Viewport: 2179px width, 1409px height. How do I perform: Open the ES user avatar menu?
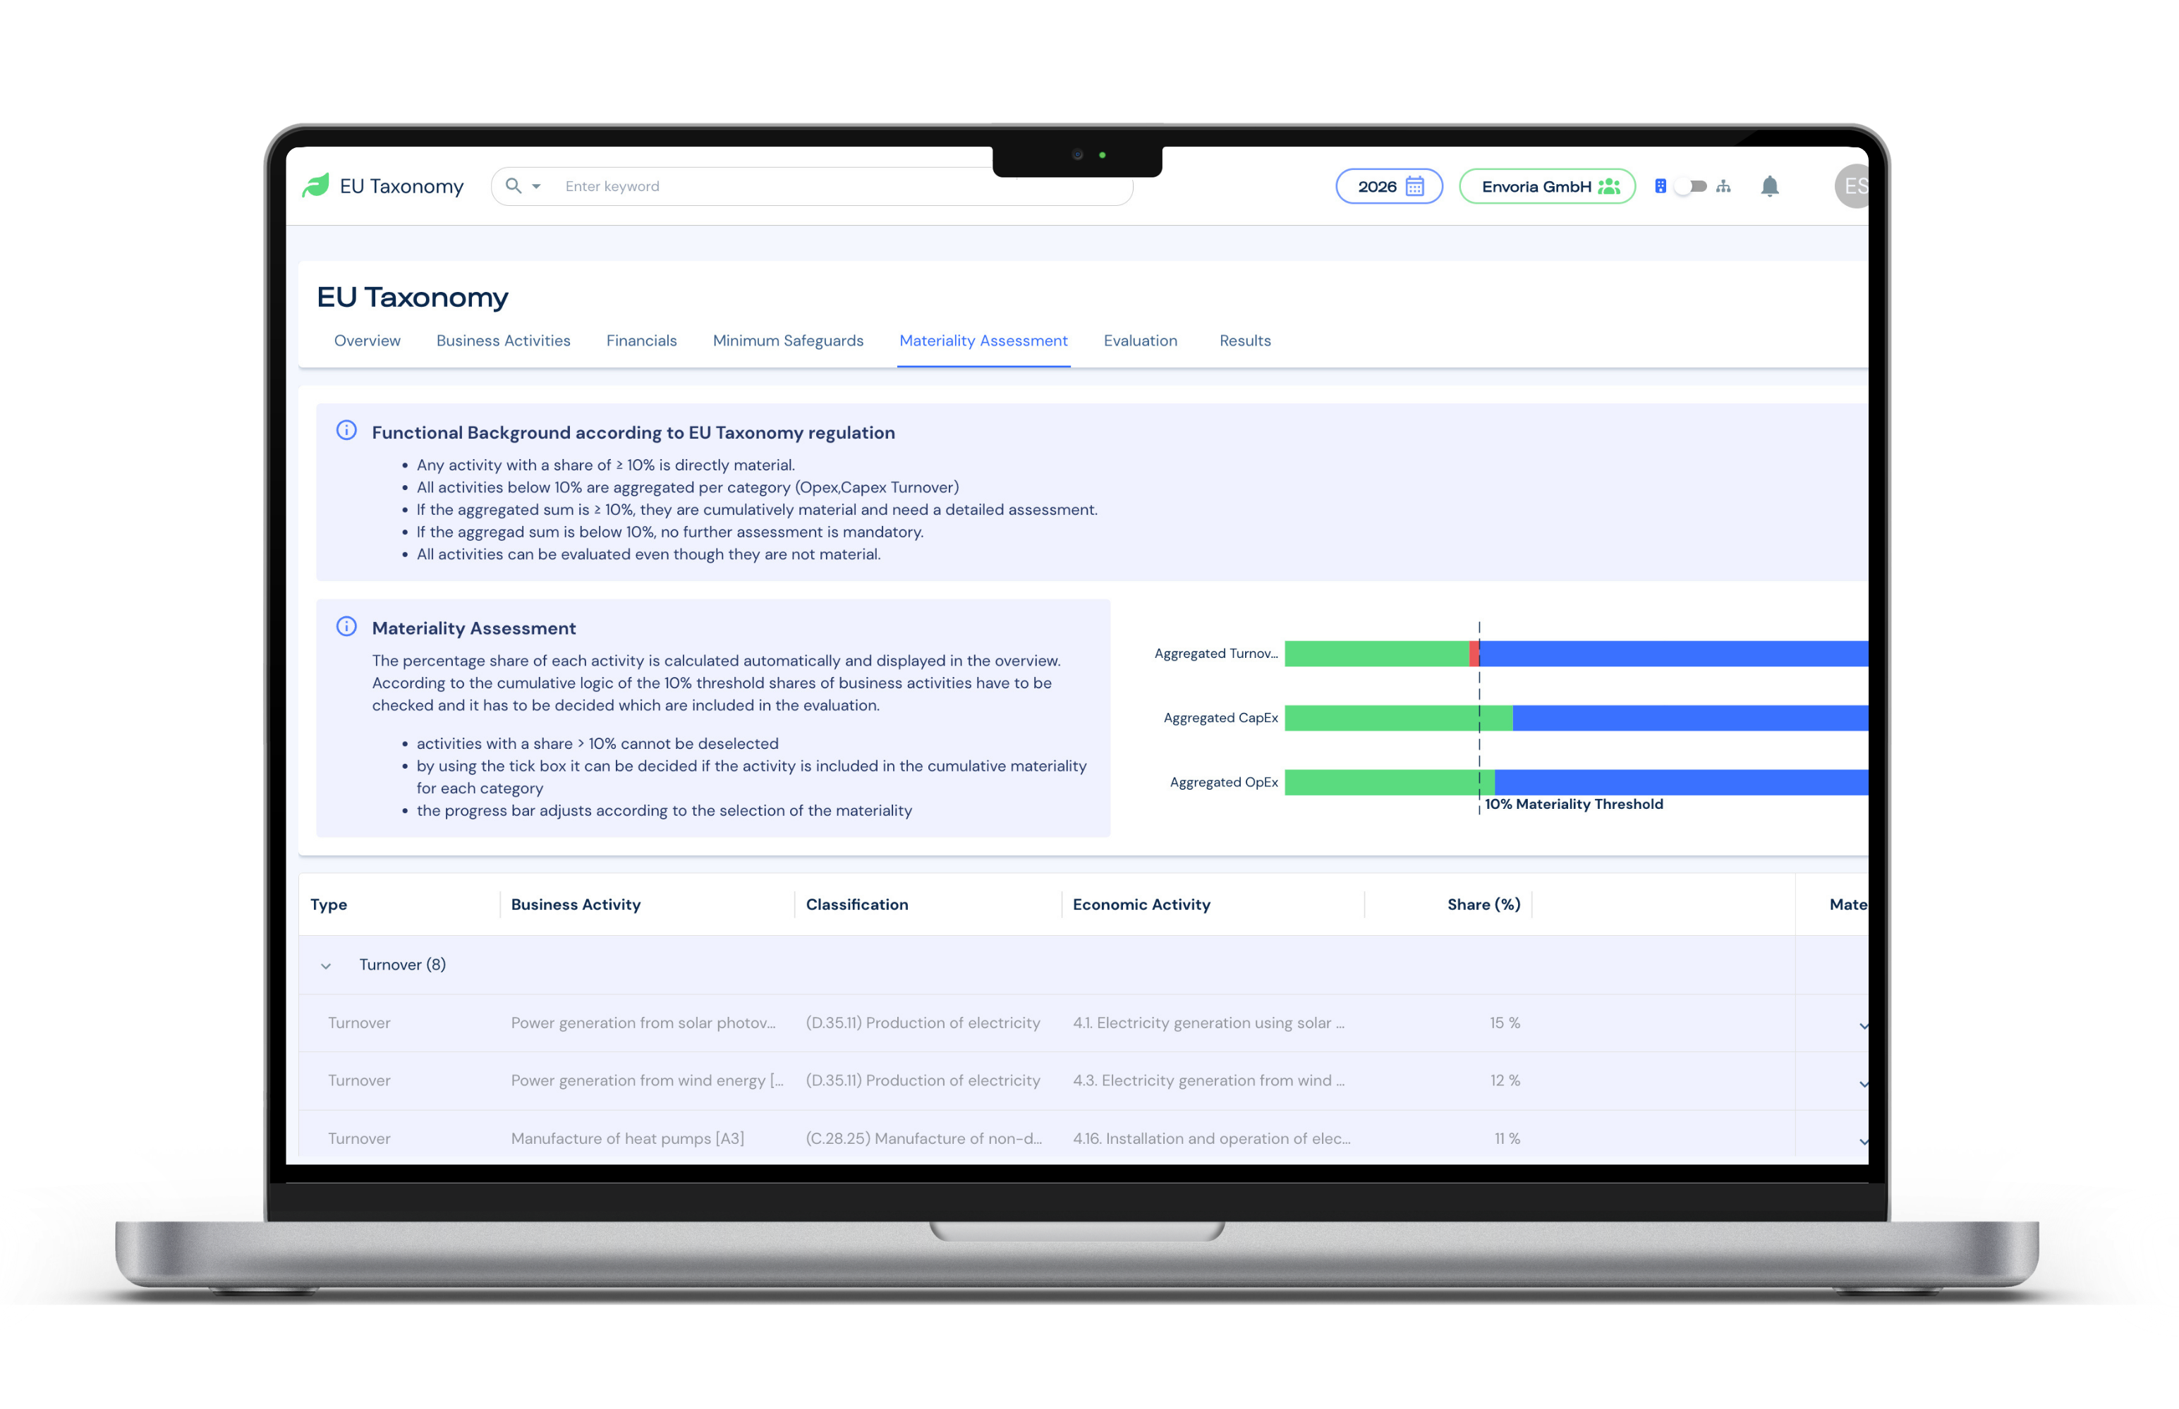coord(1855,185)
